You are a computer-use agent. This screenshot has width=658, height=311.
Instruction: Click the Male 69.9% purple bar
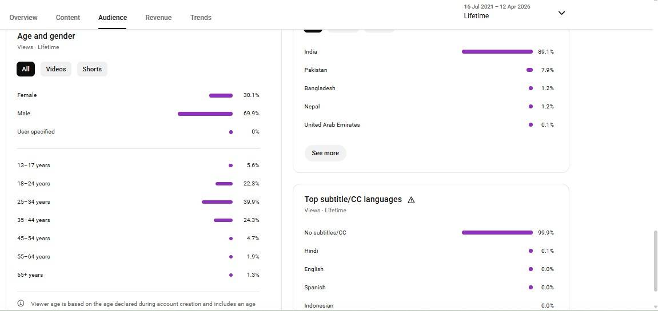(205, 114)
